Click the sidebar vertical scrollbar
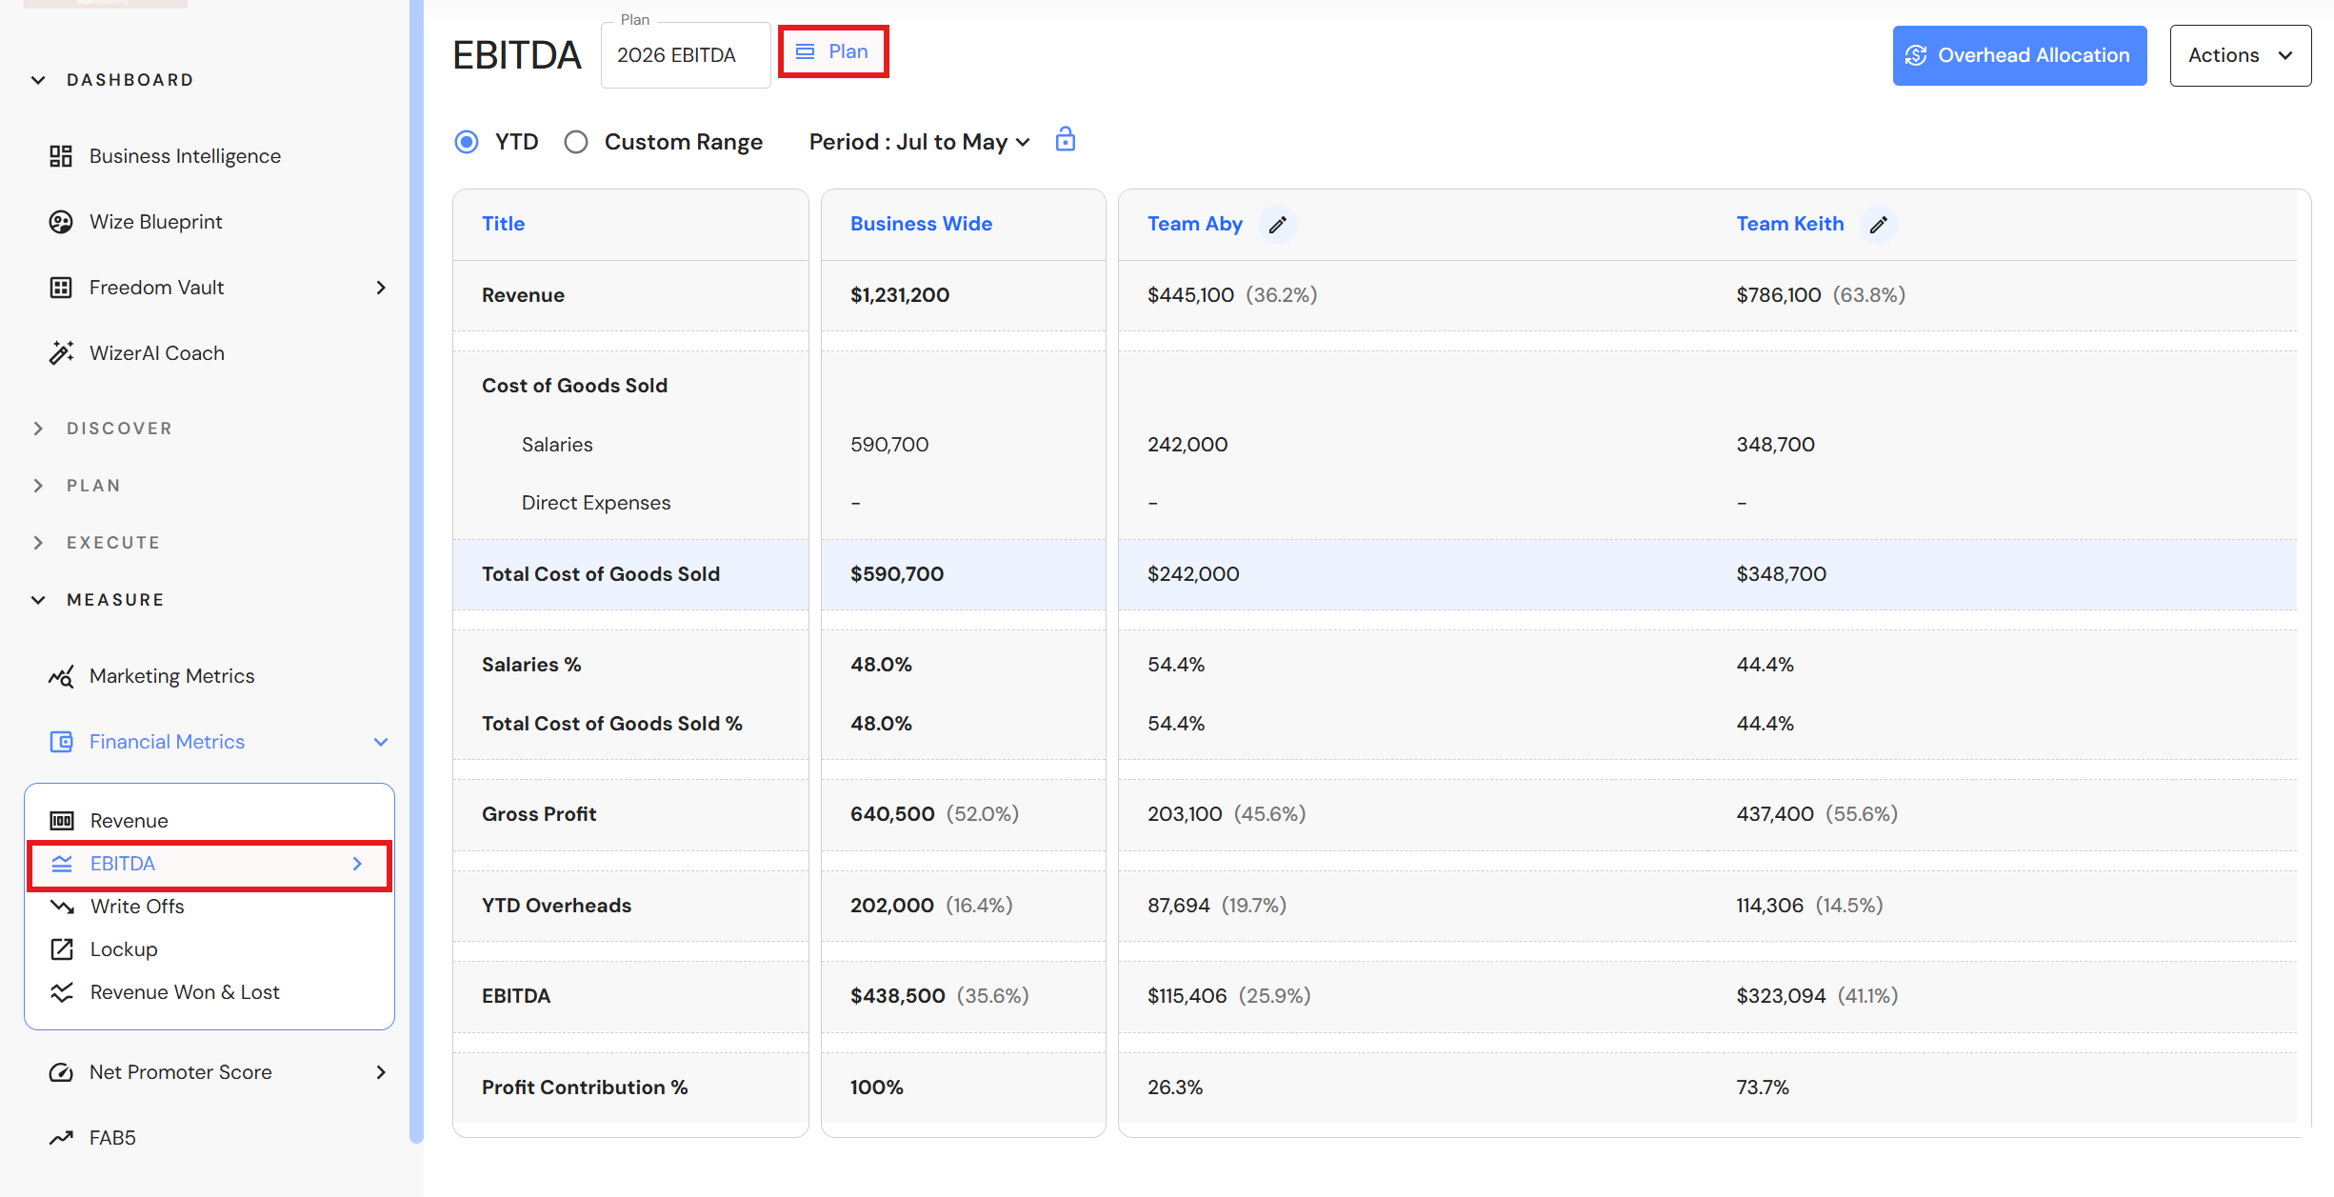This screenshot has width=2334, height=1197. (x=416, y=571)
